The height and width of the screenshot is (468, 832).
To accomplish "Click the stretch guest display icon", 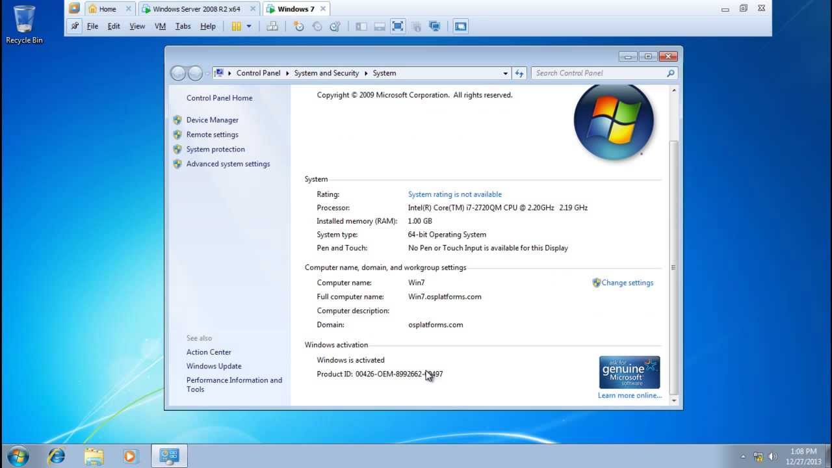I will (x=461, y=26).
